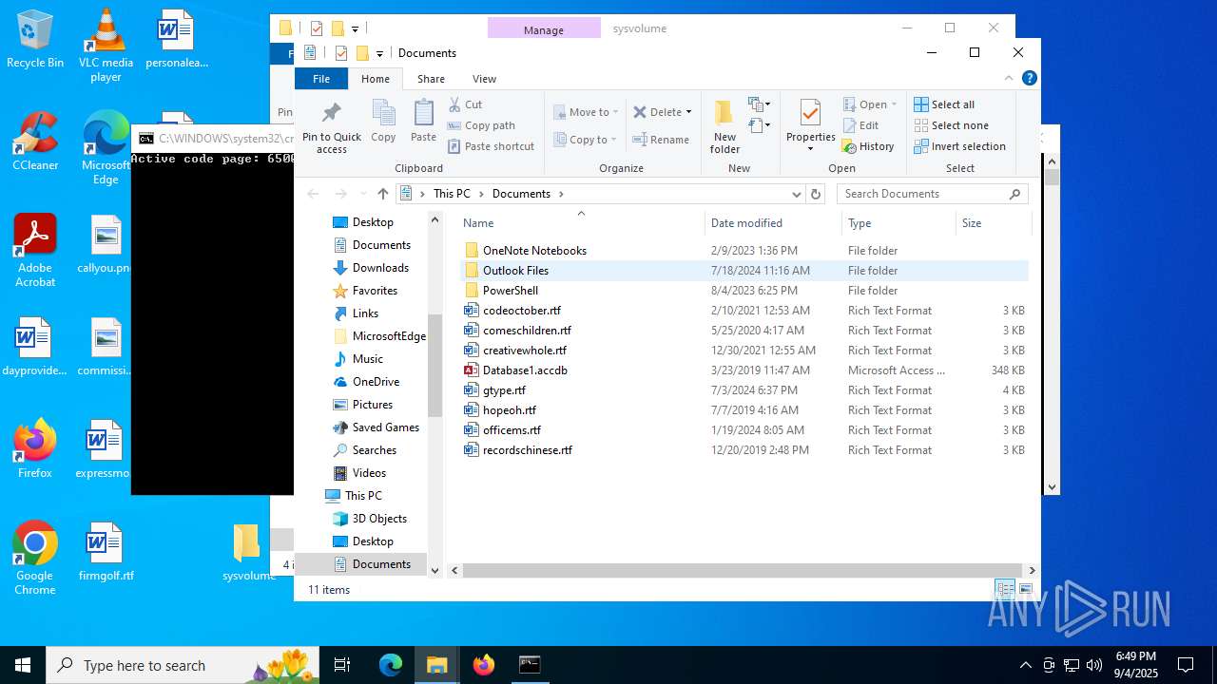Customize Quick Access Toolbar dropdown

(x=379, y=53)
